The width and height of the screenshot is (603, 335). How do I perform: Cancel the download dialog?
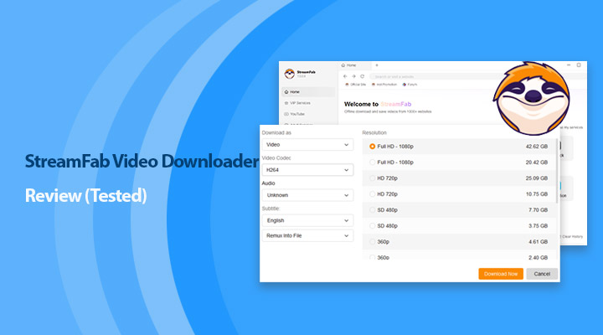pyautogui.click(x=542, y=274)
